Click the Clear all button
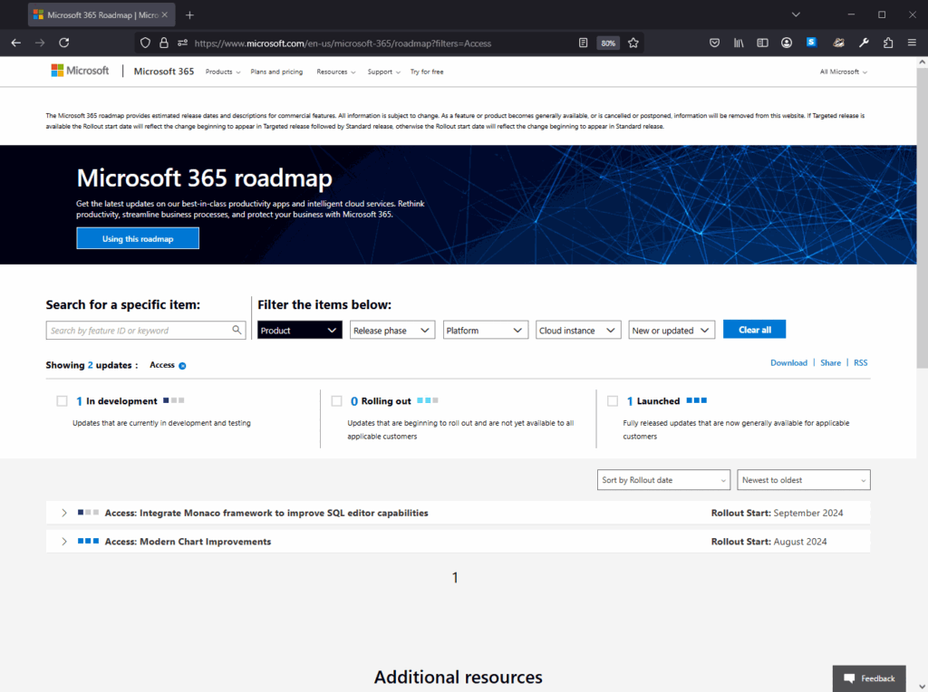The width and height of the screenshot is (928, 692). tap(755, 330)
